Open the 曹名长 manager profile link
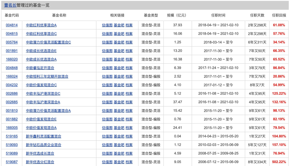289x166 pixels. 10,5
